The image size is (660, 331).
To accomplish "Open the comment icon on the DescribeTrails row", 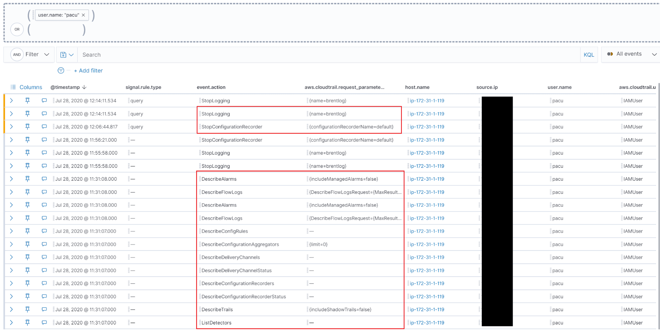I will click(44, 310).
